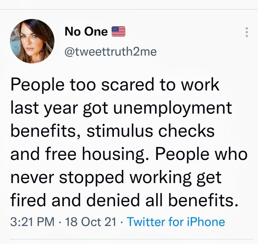Screen dimensions: 258x244
Task: Open the three-dot more options menu
Action: coord(246,32)
